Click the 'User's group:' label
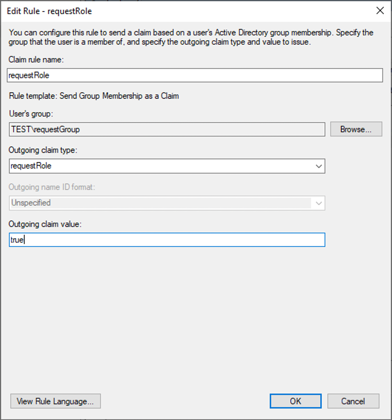Viewport: 392px width, 420px height. tap(31, 114)
